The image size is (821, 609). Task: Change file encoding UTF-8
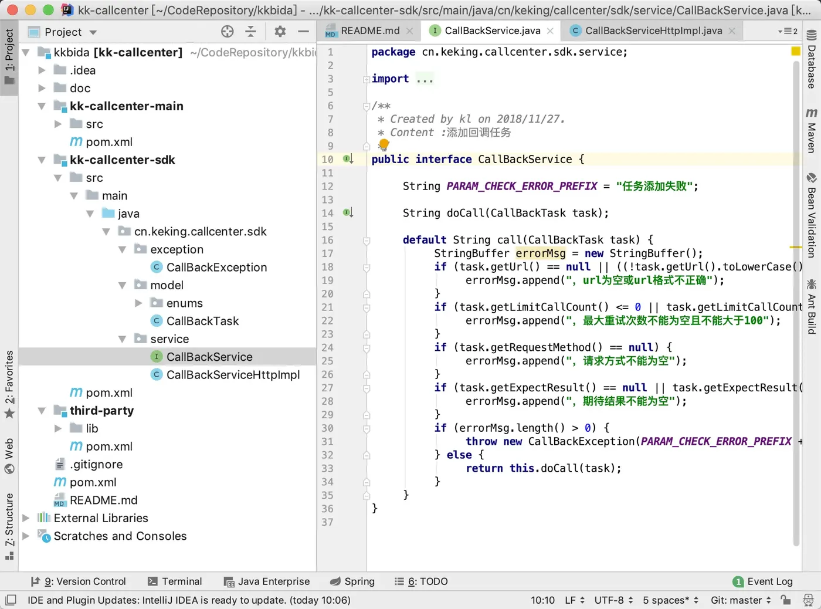613,600
